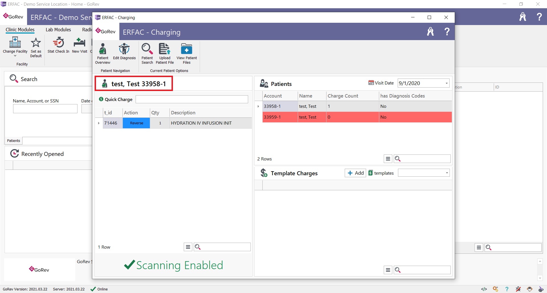Click the Reverse button for HYDRATION charge

tap(136, 123)
